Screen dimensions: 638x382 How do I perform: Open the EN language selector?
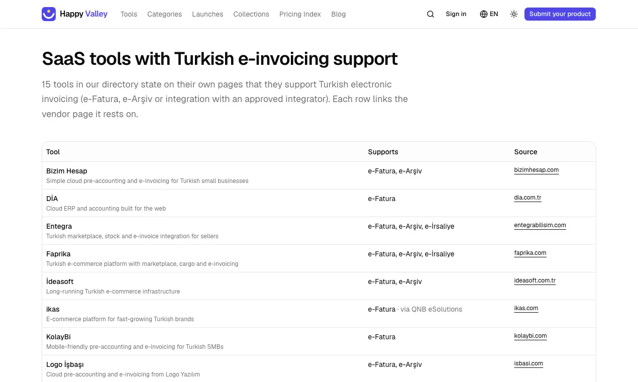click(489, 14)
